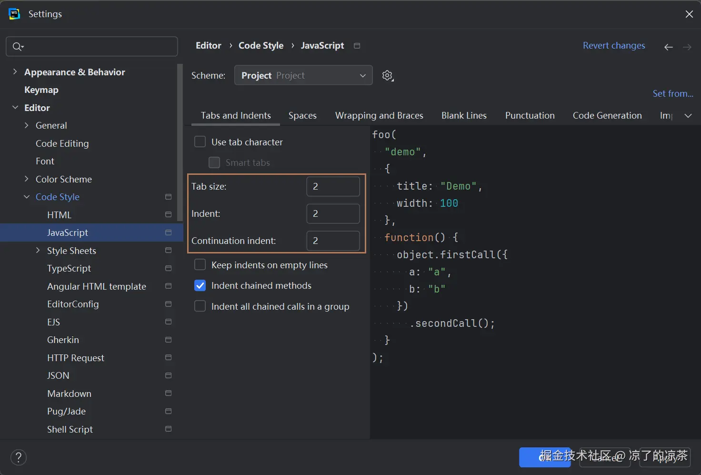Open the Scheme dropdown

click(x=303, y=75)
